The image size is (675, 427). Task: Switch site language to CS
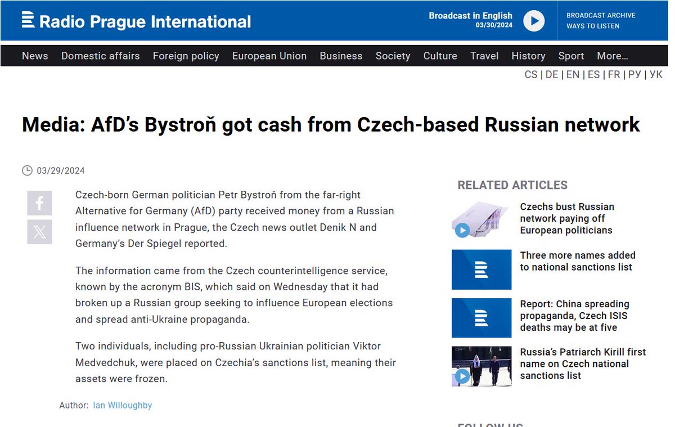coord(530,74)
